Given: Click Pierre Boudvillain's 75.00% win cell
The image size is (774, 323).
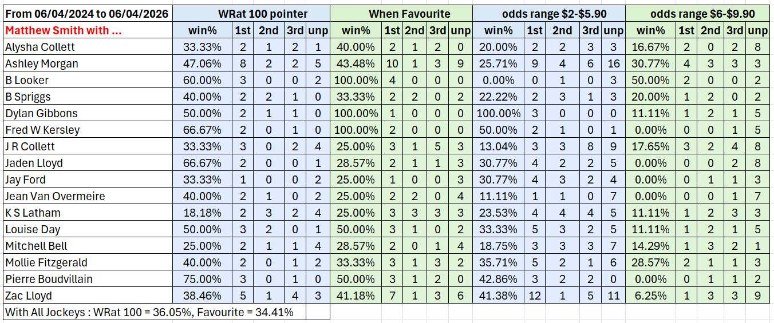Looking at the screenshot, I should pos(202,279).
